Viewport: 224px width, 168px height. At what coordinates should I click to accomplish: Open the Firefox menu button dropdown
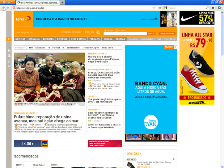pyautogui.click(x=8, y=2)
